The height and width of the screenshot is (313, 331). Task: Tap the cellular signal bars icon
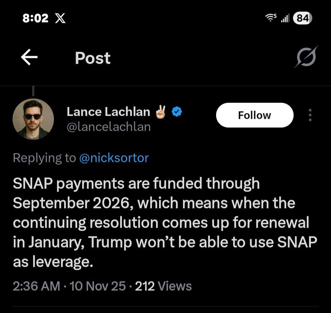click(285, 19)
